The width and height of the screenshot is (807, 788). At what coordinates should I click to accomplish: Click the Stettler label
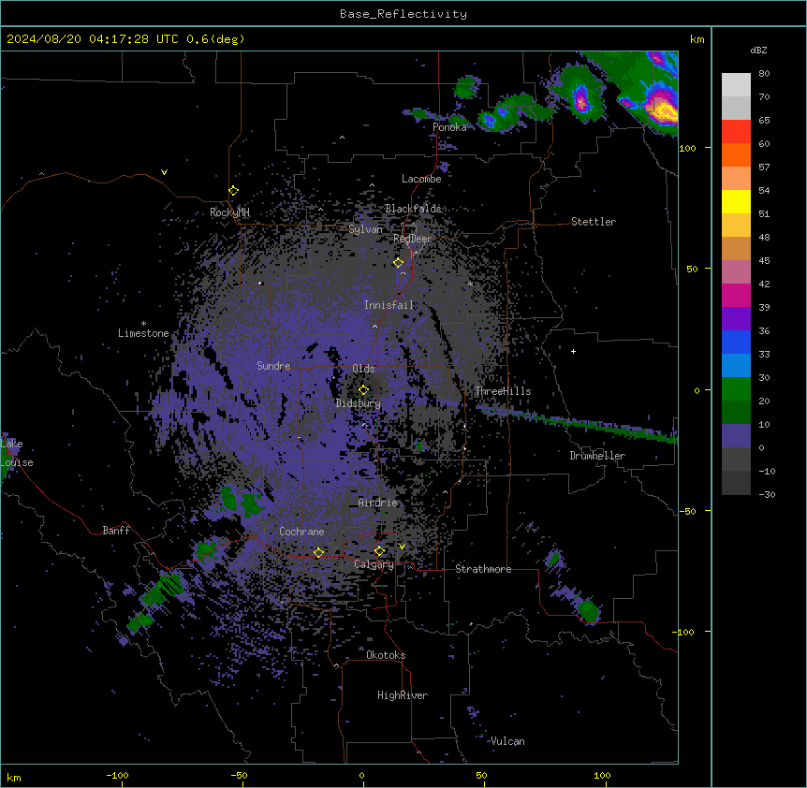[x=594, y=222]
